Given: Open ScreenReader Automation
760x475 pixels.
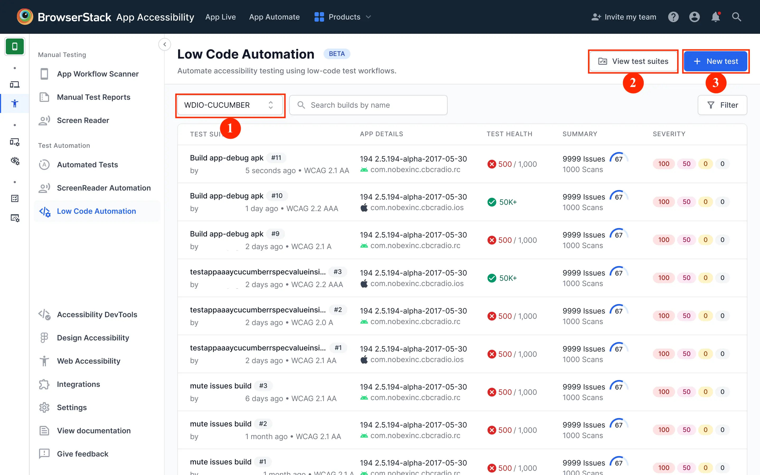Looking at the screenshot, I should 97,188.
